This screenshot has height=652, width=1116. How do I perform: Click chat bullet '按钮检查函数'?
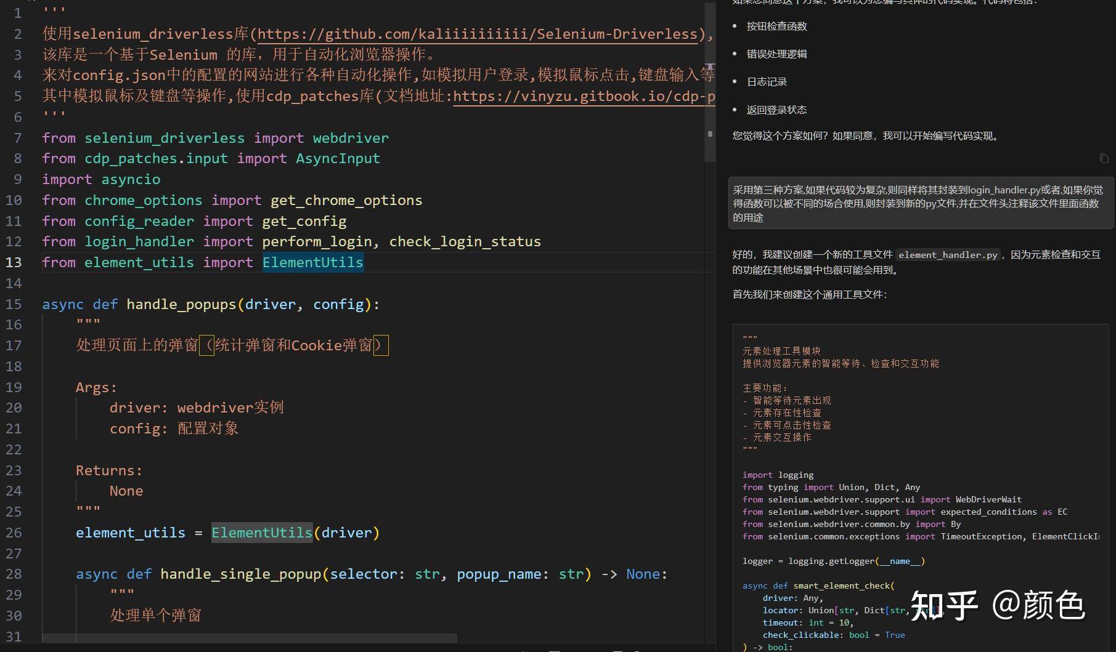click(x=776, y=26)
